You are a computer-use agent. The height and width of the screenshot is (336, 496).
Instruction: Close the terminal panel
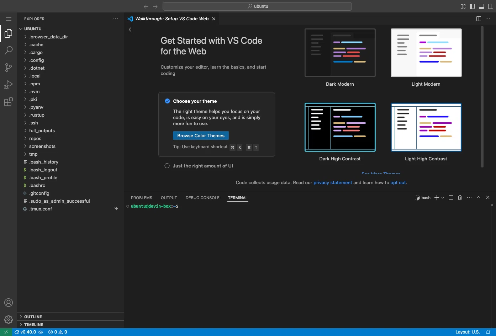pyautogui.click(x=488, y=198)
